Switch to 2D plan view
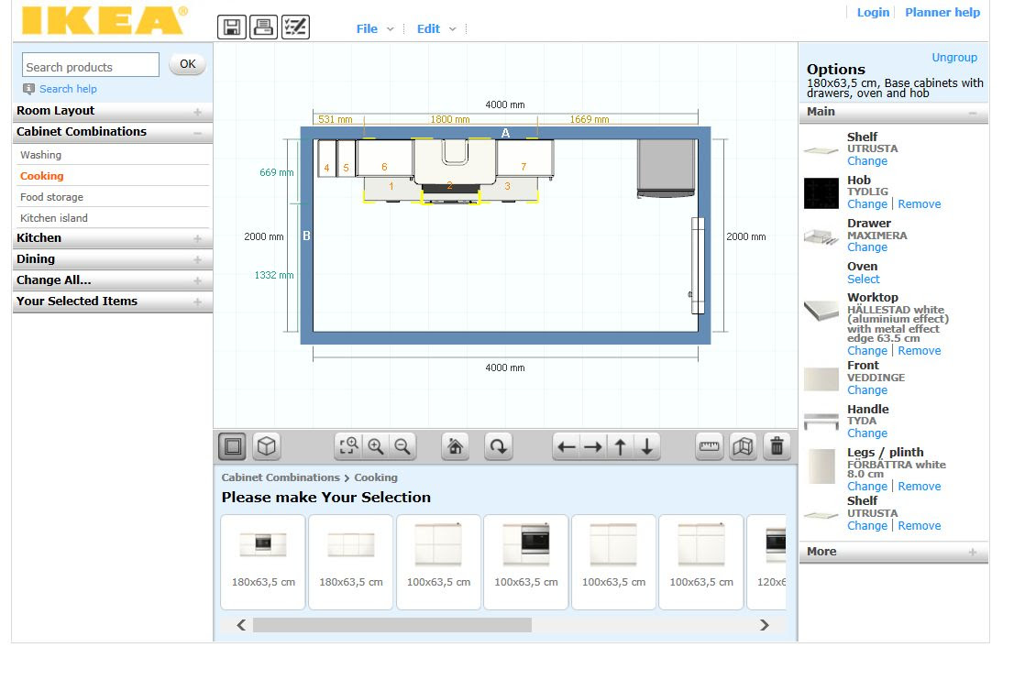The width and height of the screenshot is (1025, 680). [233, 447]
